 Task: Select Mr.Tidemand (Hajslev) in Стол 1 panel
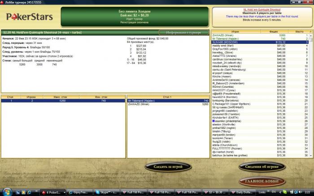(x=168, y=101)
